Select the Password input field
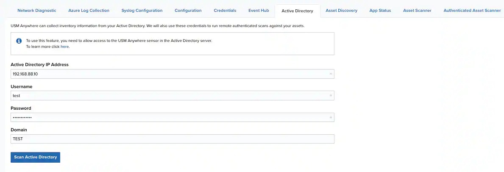504x172 pixels. click(172, 117)
